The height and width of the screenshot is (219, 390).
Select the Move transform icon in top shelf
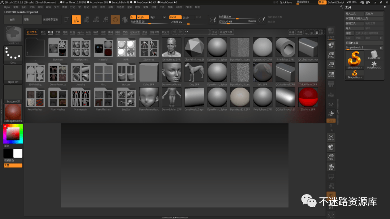(86, 19)
